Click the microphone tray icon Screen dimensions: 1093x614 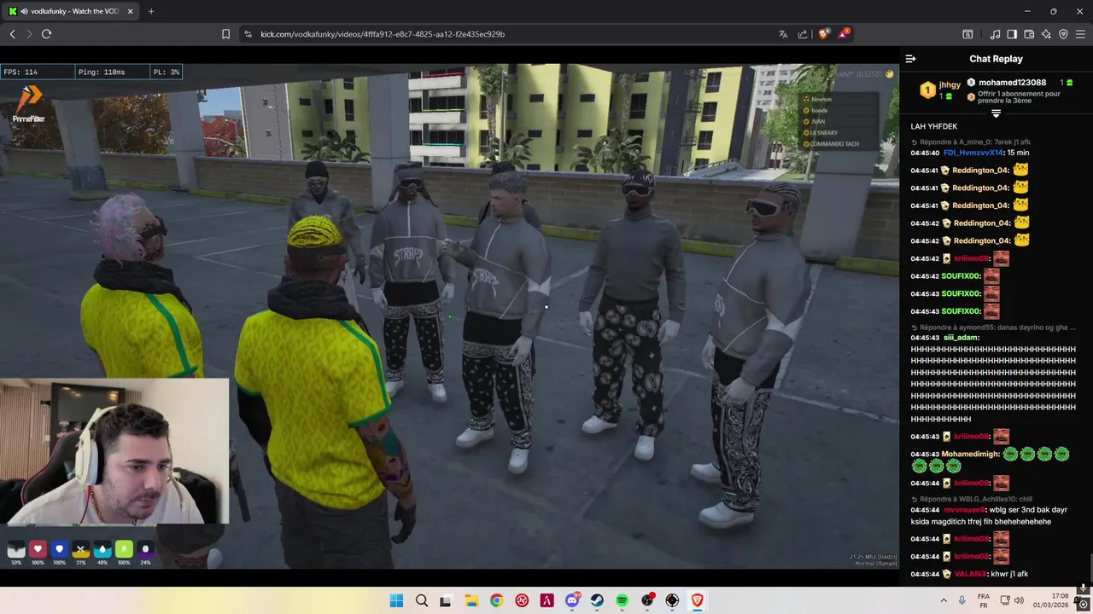962,600
